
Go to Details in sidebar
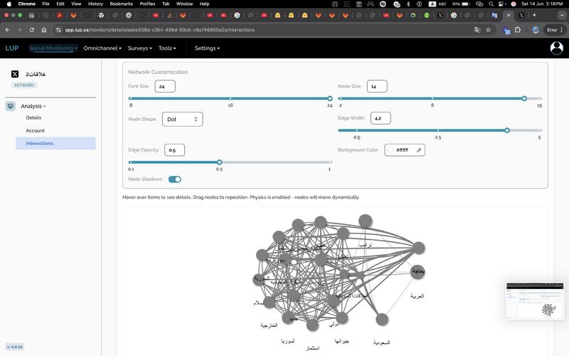33,117
